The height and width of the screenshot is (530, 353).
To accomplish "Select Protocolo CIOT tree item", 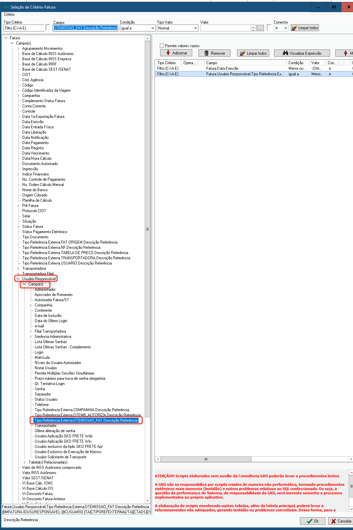I will [34, 211].
